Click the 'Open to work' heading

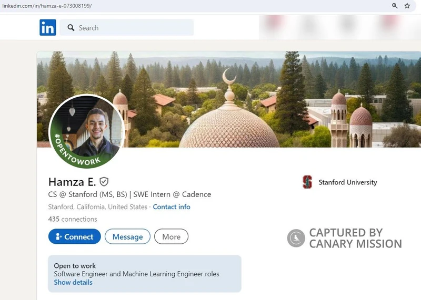pyautogui.click(x=75, y=266)
